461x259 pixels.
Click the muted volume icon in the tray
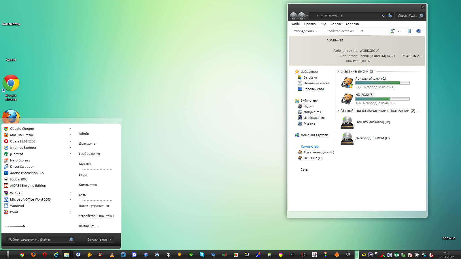tap(431, 255)
